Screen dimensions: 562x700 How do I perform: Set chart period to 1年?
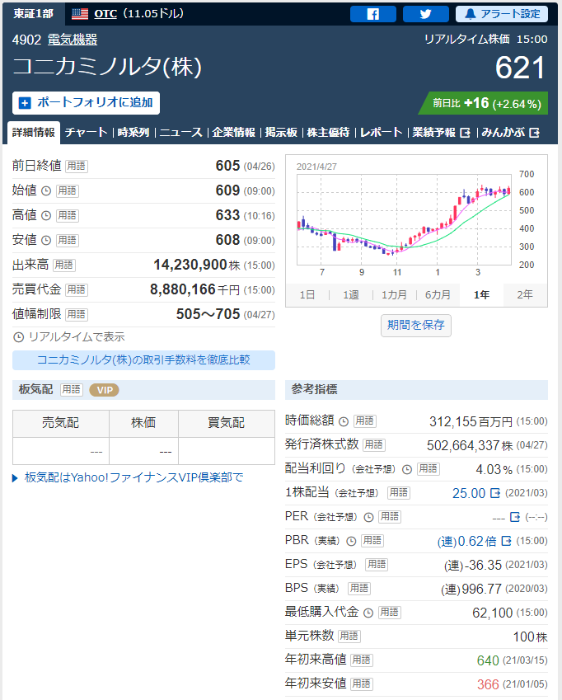point(481,294)
